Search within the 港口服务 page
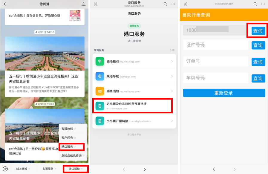The image size is (268, 174). point(165,4)
